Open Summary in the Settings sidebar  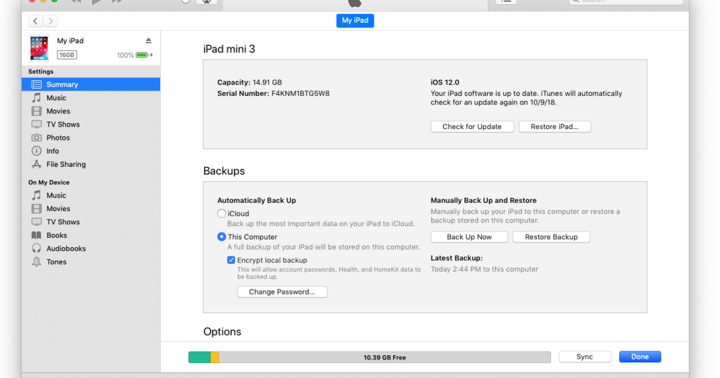point(62,85)
